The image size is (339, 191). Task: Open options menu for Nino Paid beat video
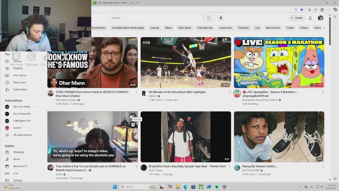(230, 167)
